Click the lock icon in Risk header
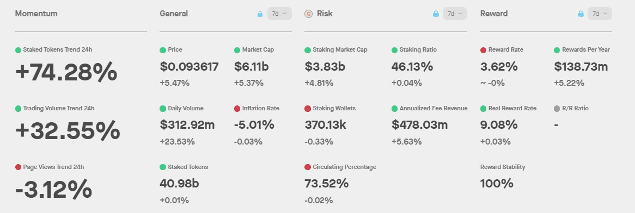The width and height of the screenshot is (635, 213). 436,14
